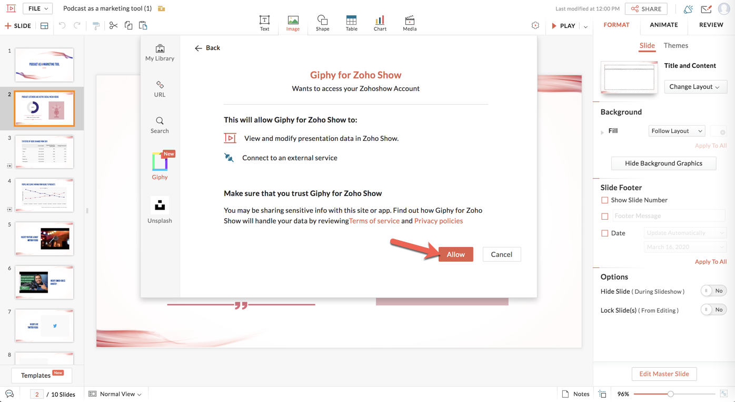Open the comments chat icon
The height and width of the screenshot is (402, 735).
click(x=9, y=394)
